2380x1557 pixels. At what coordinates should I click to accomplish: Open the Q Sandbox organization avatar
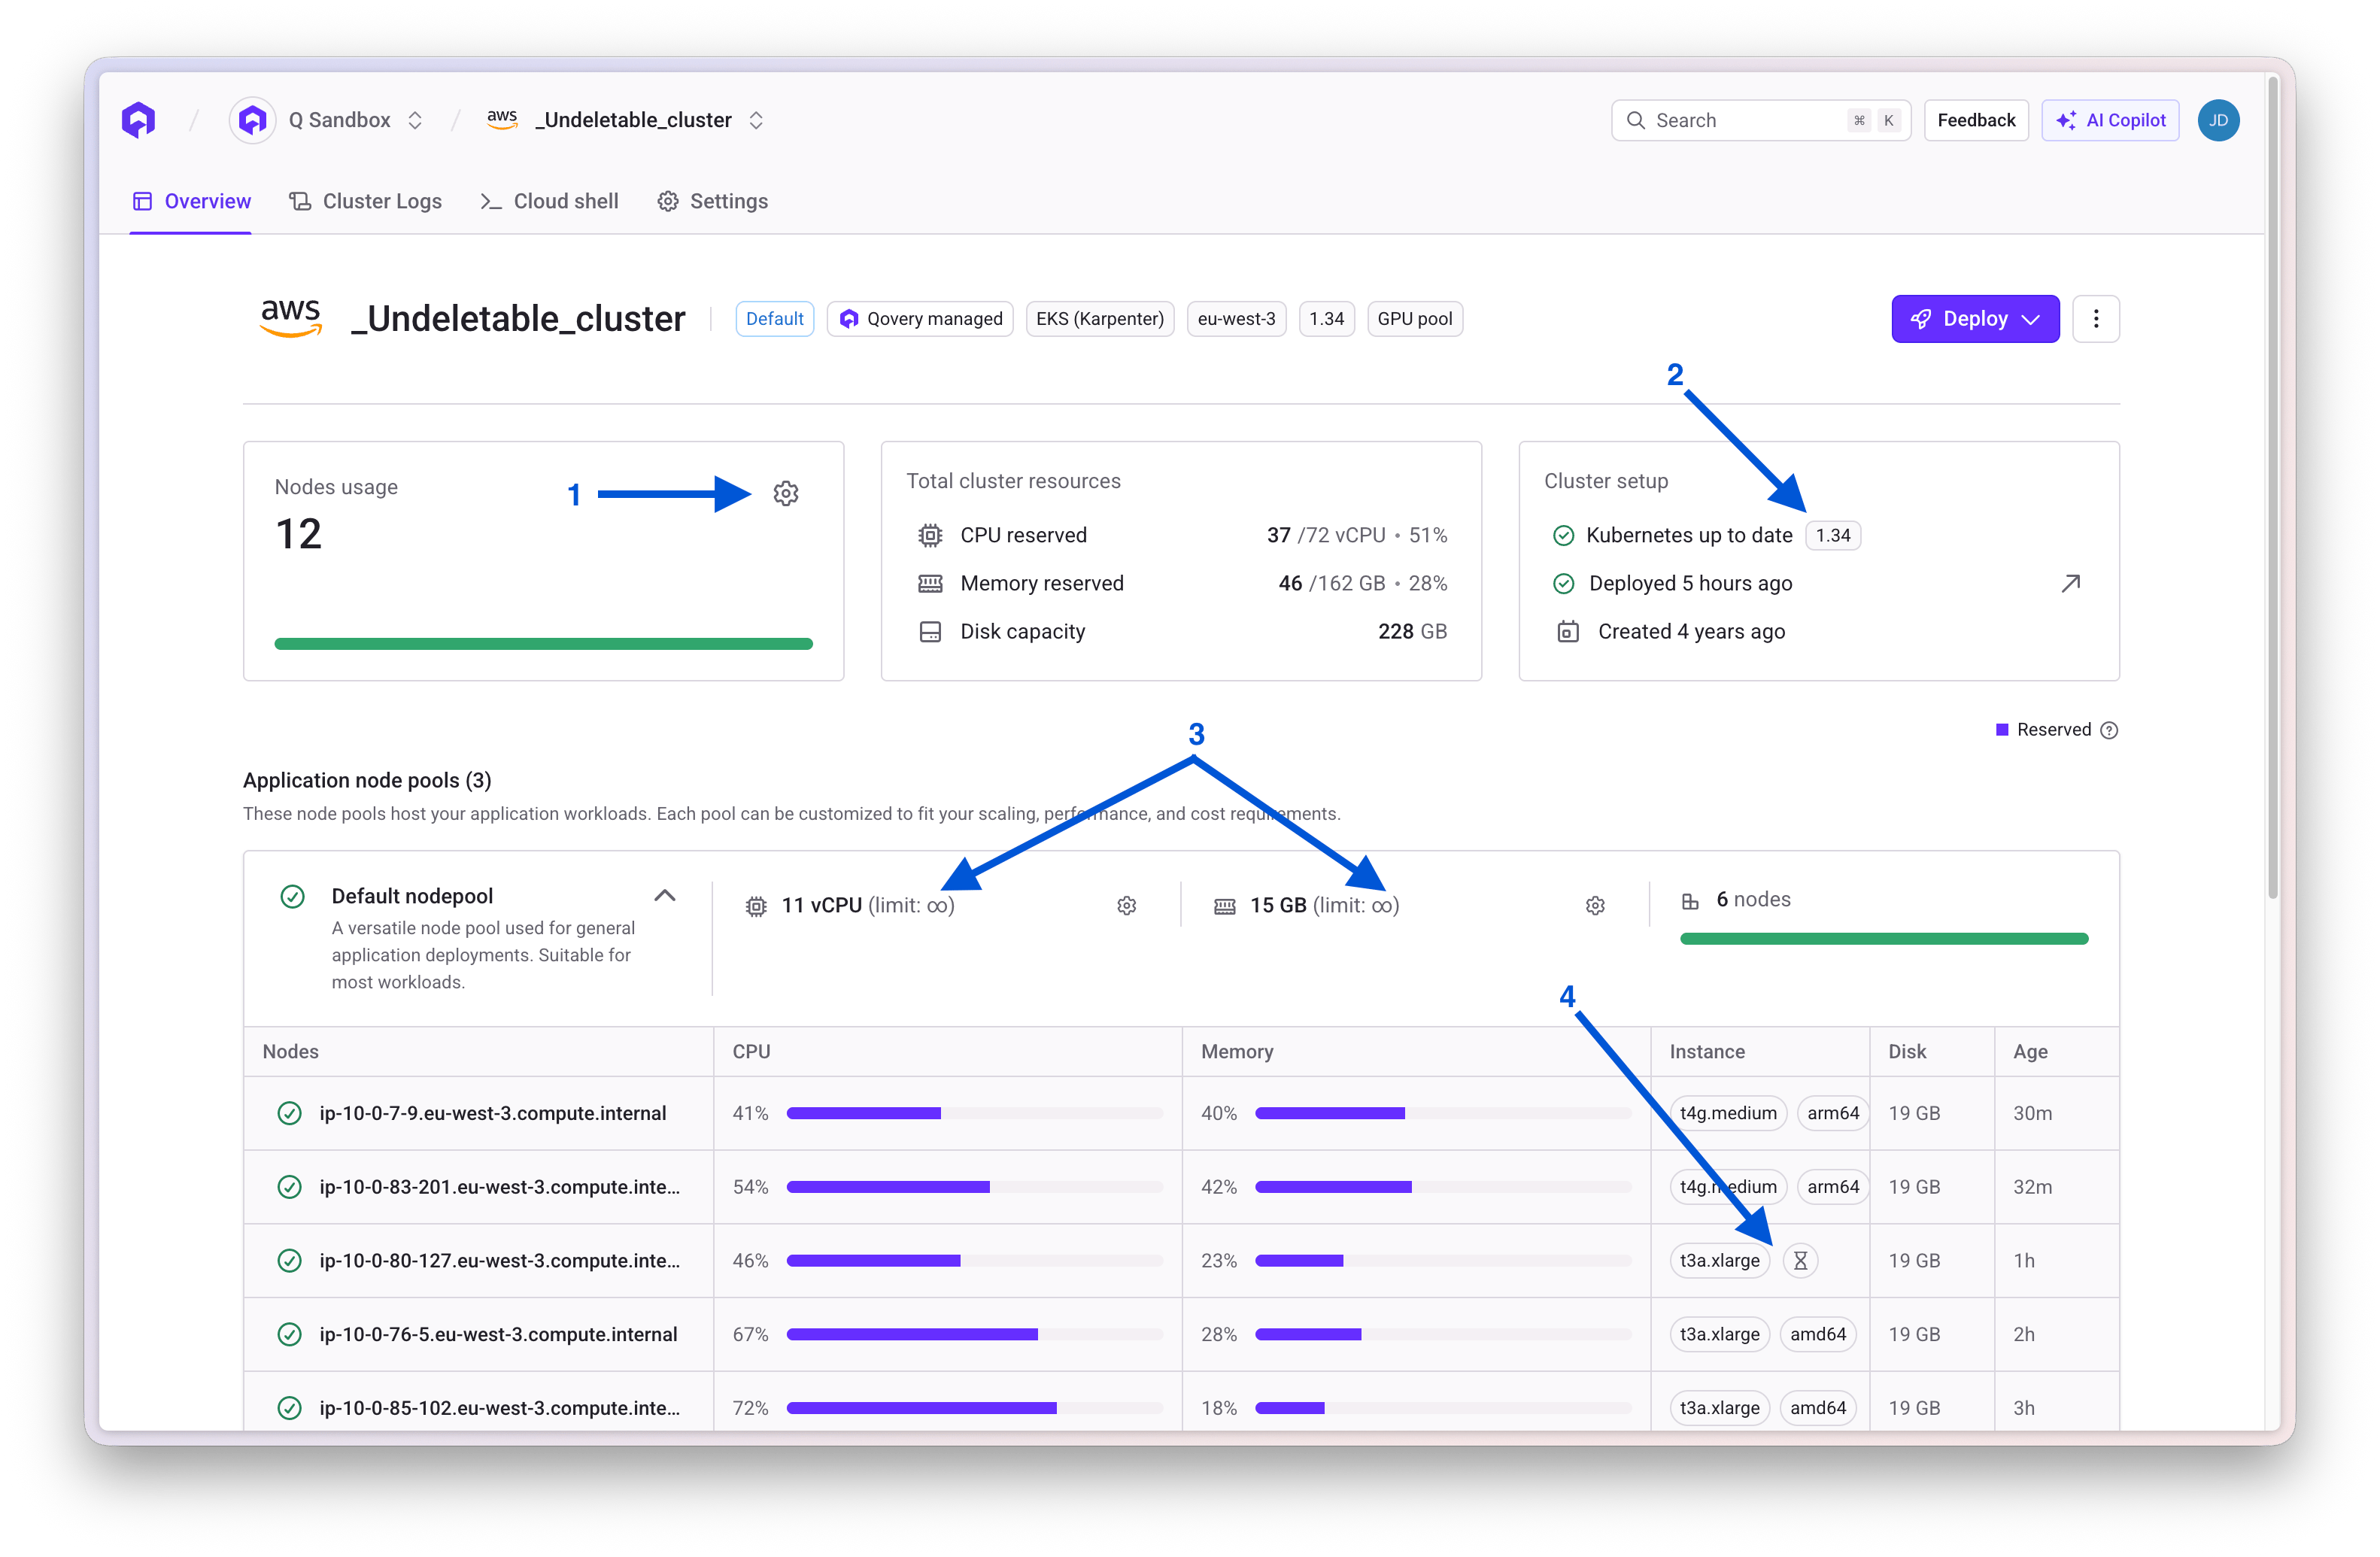253,120
